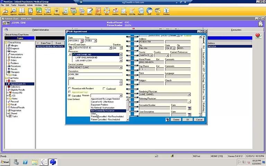The image size is (266, 166).
Task: Open the Letters toolbar icon
Action: point(90,11)
